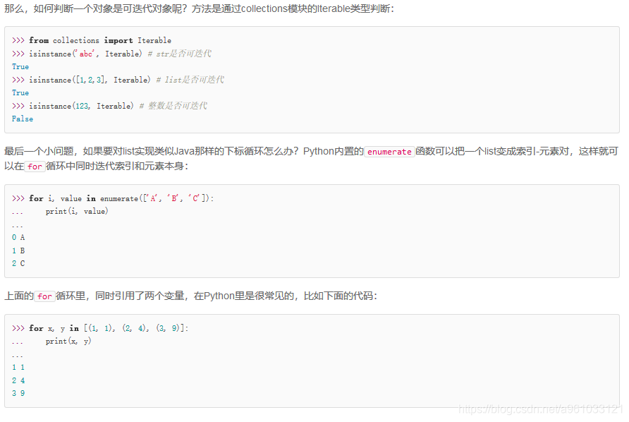Click the comment '# str是否可迭代'
The height and width of the screenshot is (422, 629).
(179, 54)
